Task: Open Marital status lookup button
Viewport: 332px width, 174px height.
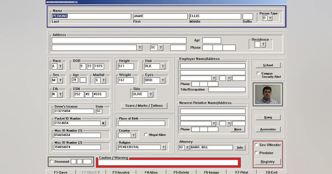Action: coord(103,80)
